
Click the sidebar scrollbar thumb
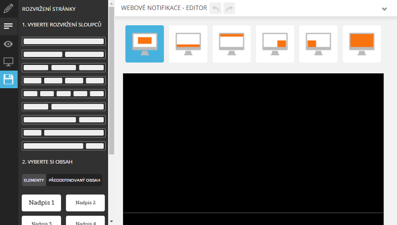click(x=111, y=80)
